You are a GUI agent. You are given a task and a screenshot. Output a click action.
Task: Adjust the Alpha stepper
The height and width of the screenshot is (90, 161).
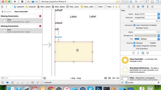pos(159,32)
